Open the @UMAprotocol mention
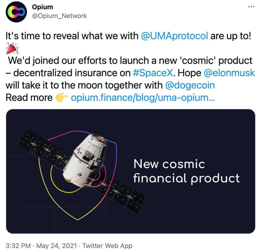260x252 pixels. tap(174, 36)
